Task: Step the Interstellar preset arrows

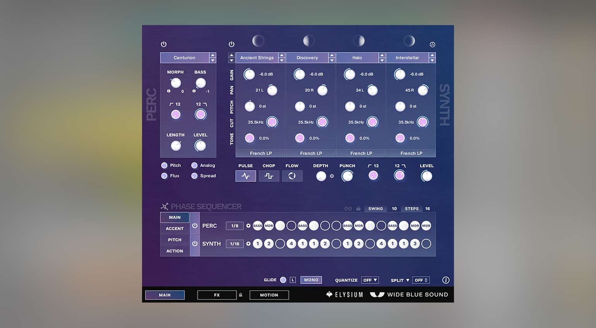Action: coord(432,57)
